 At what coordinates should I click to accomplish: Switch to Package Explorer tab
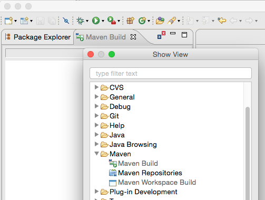(37, 37)
